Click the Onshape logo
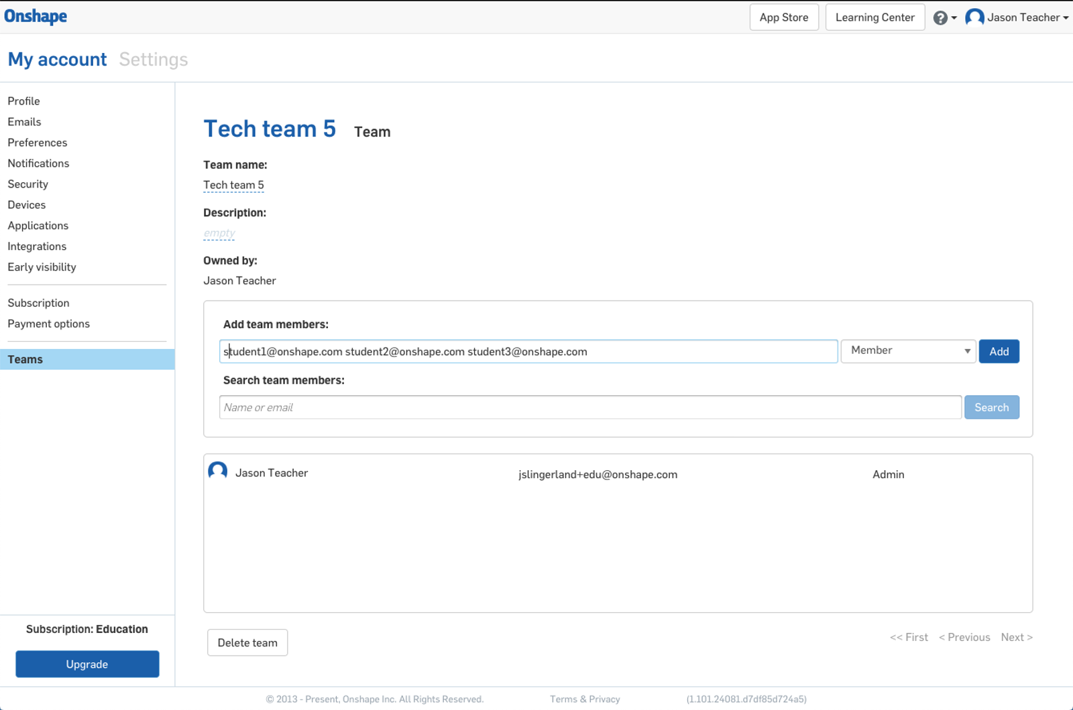The image size is (1073, 710). click(x=36, y=16)
